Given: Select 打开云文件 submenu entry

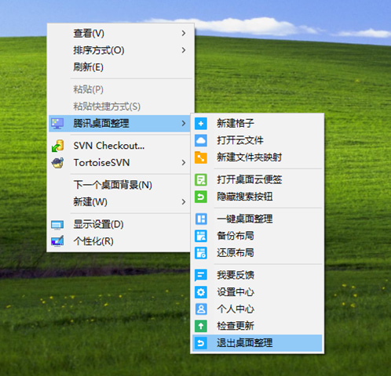Looking at the screenshot, I should pyautogui.click(x=257, y=140).
